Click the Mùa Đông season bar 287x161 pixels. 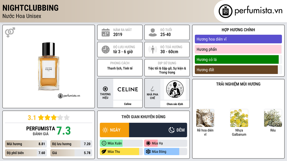tap(165, 151)
